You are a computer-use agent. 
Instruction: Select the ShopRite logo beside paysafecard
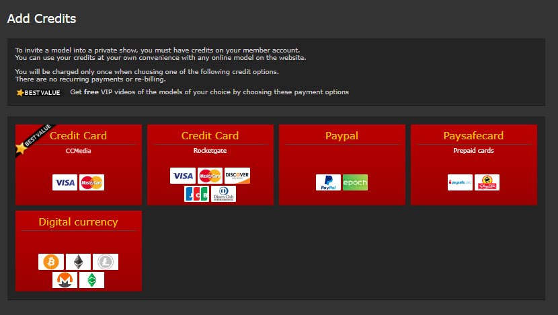pyautogui.click(x=487, y=182)
